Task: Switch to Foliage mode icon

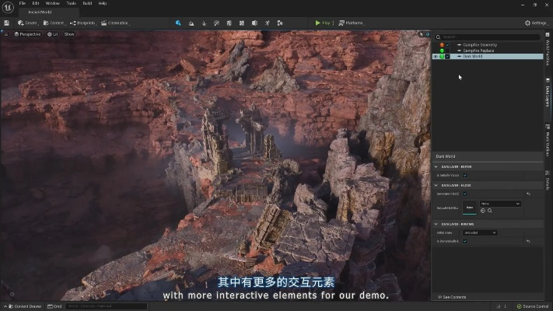Action: [204, 23]
